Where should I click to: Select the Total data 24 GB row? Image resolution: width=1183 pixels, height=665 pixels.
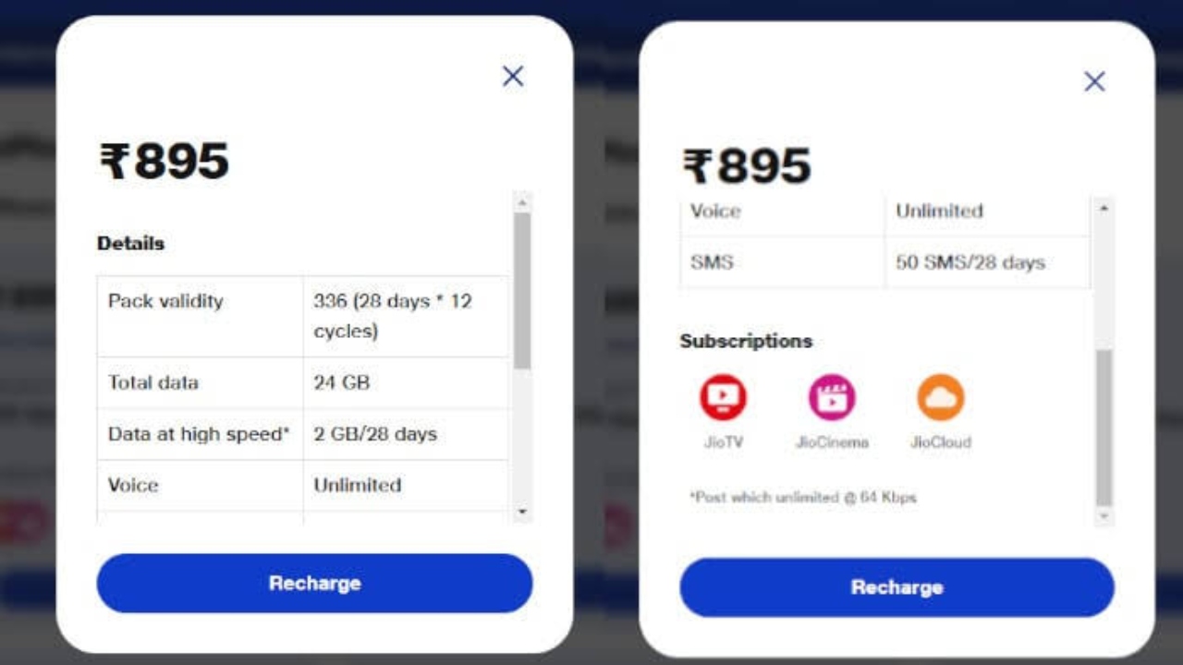pyautogui.click(x=303, y=382)
